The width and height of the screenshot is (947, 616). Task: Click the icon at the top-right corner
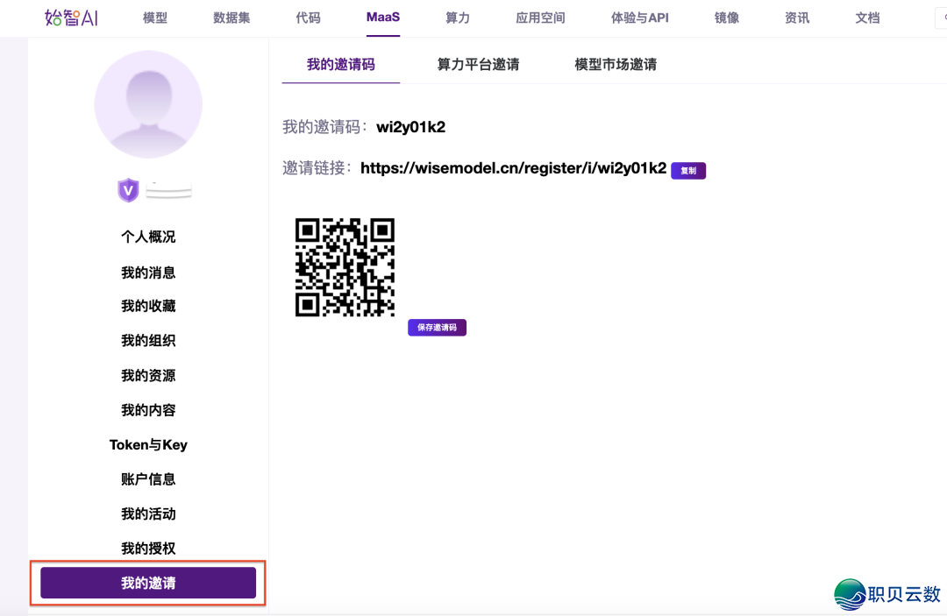pyautogui.click(x=941, y=18)
